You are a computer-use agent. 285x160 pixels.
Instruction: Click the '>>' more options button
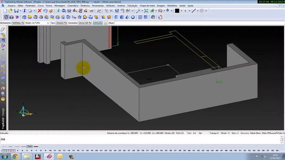point(106,23)
